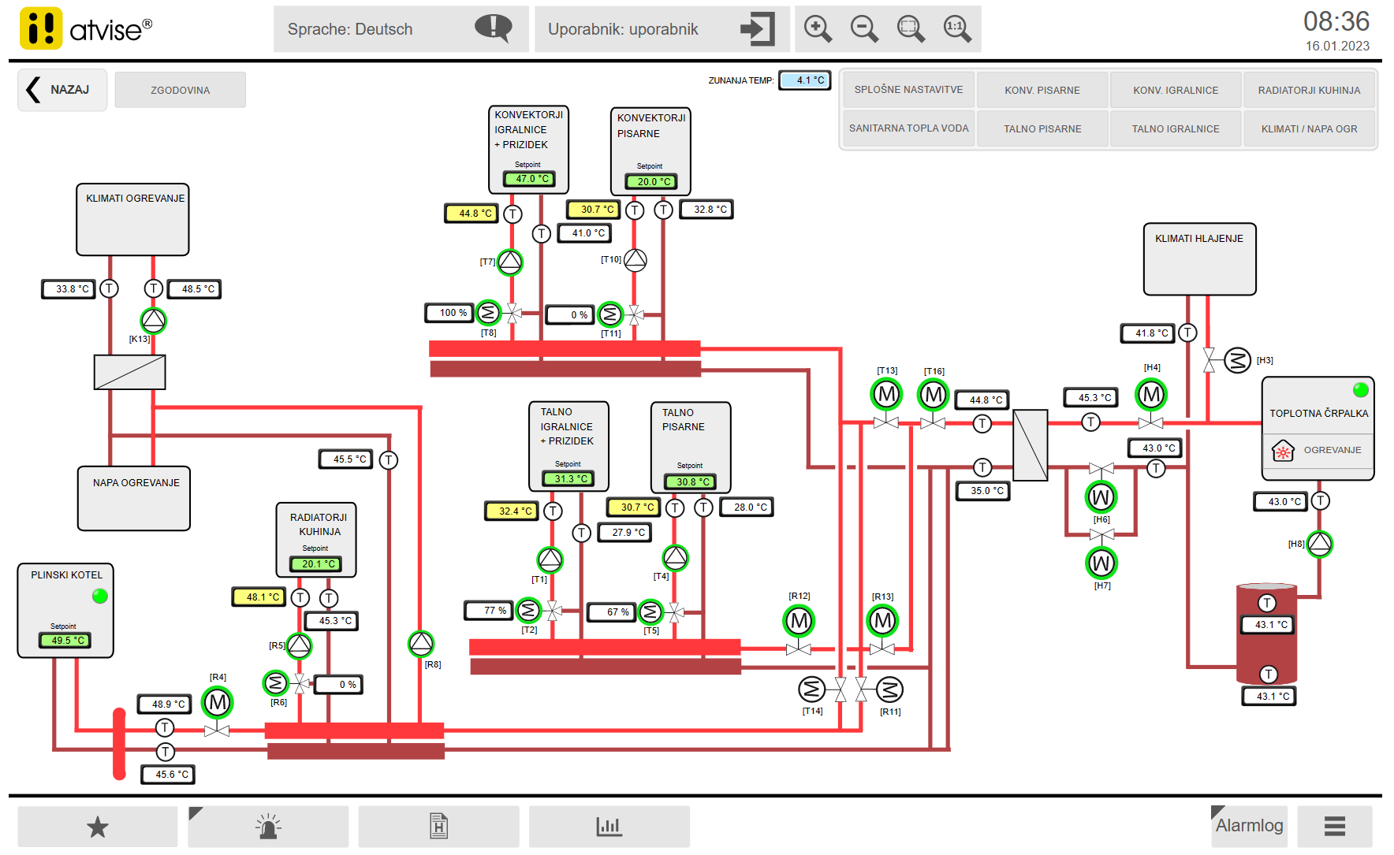Adjust the 47.0 °C konvektorji setpoint

pyautogui.click(x=529, y=180)
